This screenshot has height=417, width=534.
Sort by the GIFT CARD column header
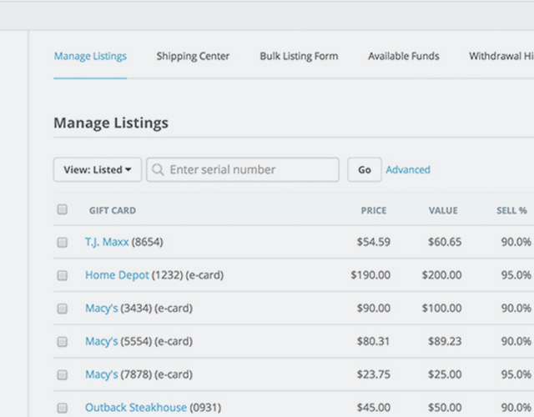113,211
